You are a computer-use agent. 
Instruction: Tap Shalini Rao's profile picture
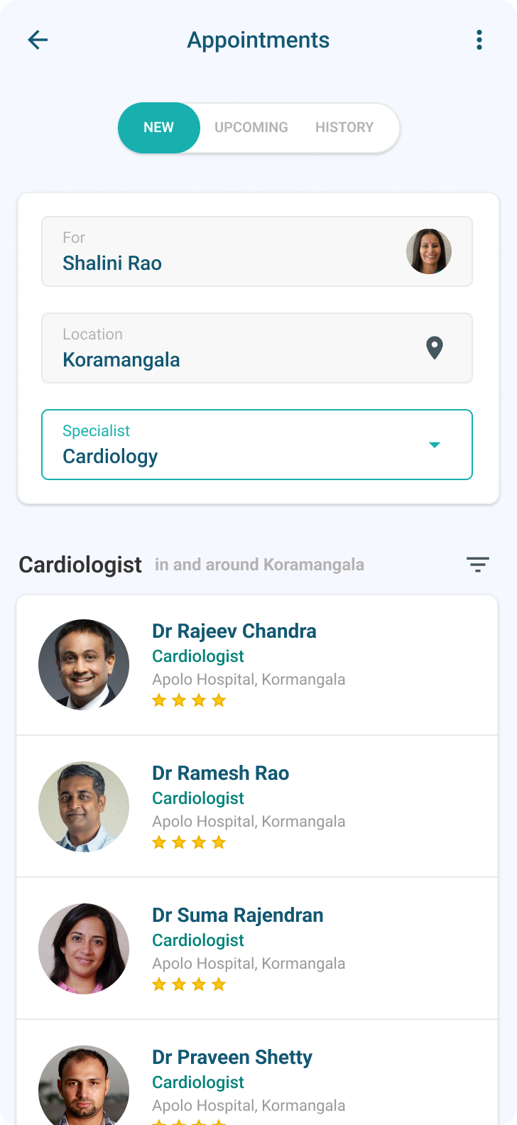pyautogui.click(x=429, y=251)
